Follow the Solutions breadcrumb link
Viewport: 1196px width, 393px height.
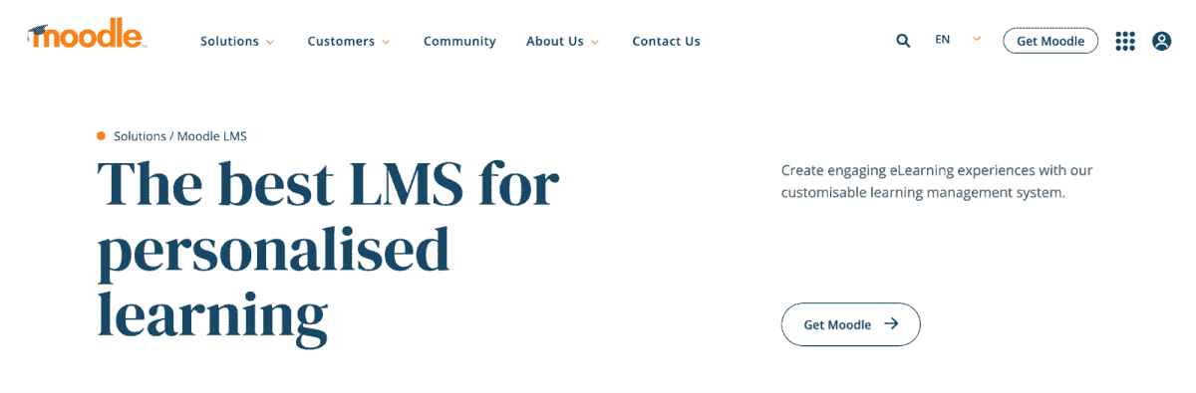140,136
